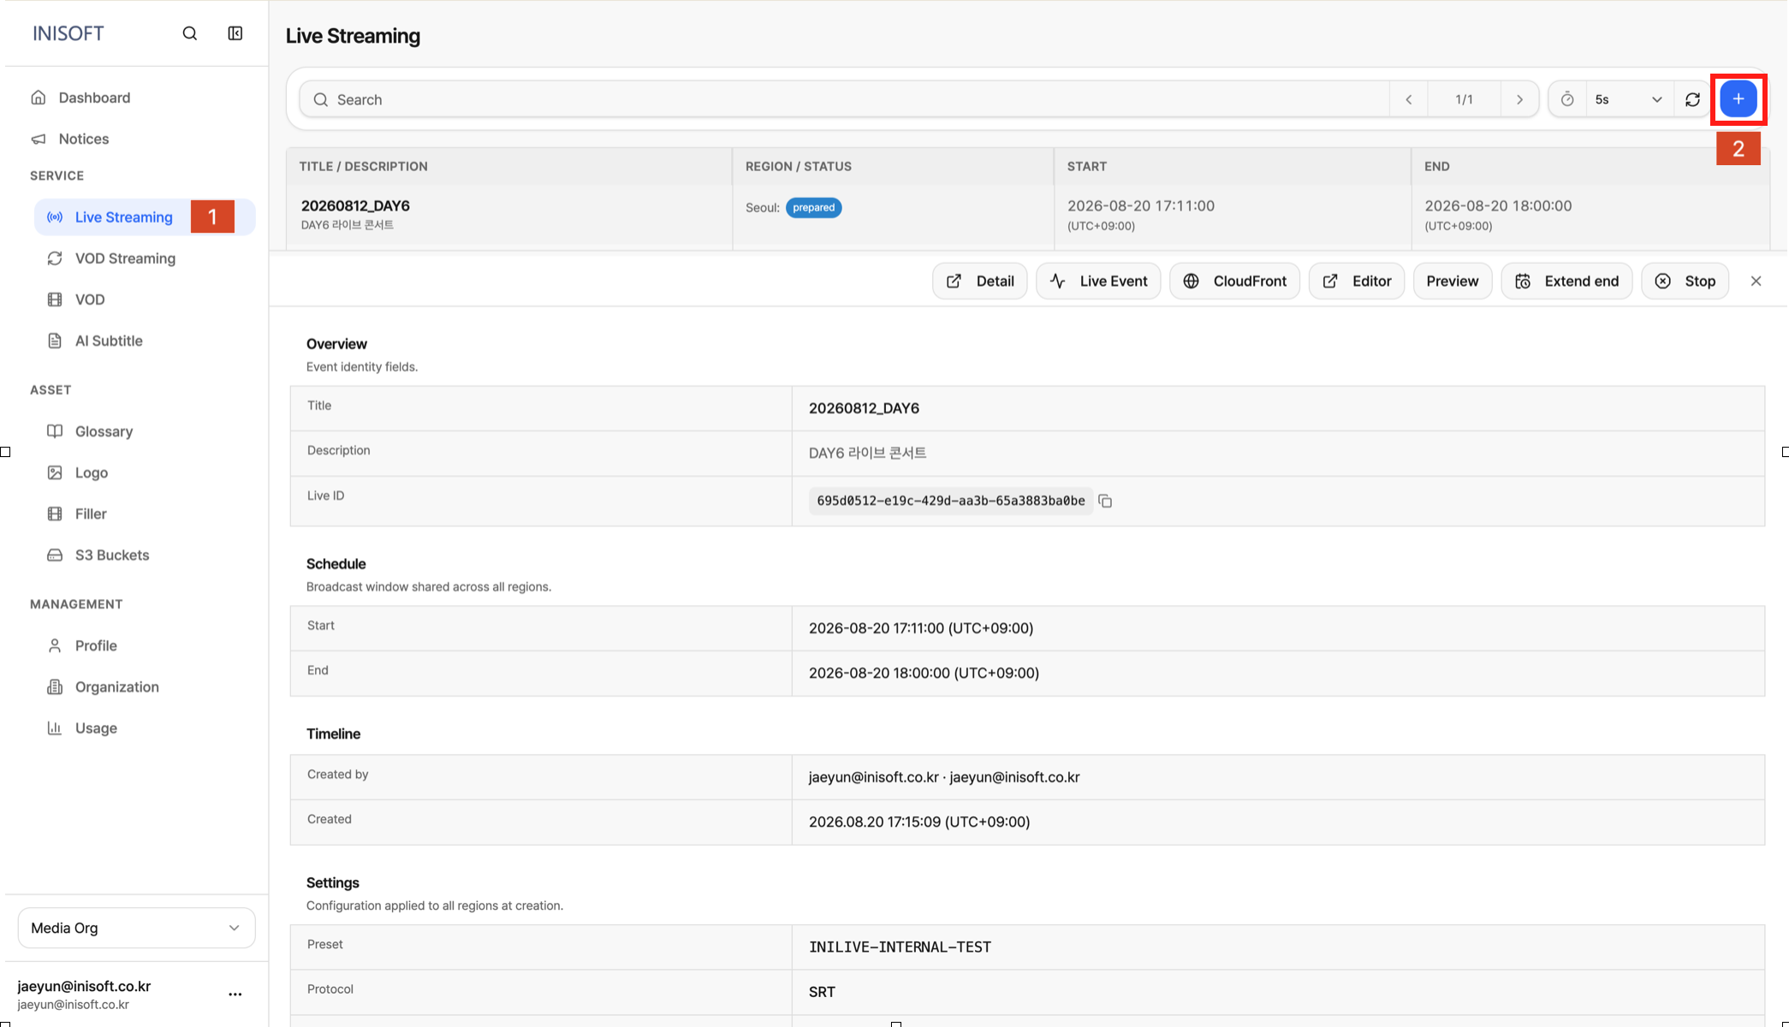The width and height of the screenshot is (1789, 1027).
Task: Open the Filler asset page
Action: pos(91,513)
